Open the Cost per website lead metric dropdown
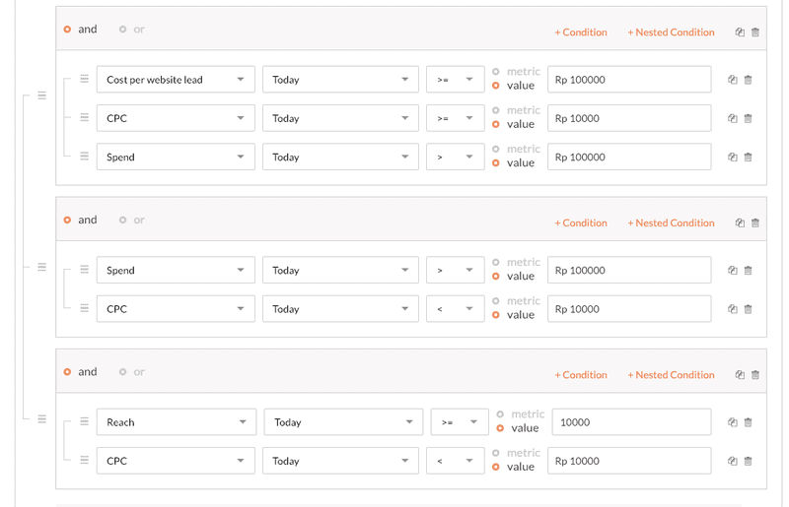This screenshot has width=789, height=507. pos(176,80)
